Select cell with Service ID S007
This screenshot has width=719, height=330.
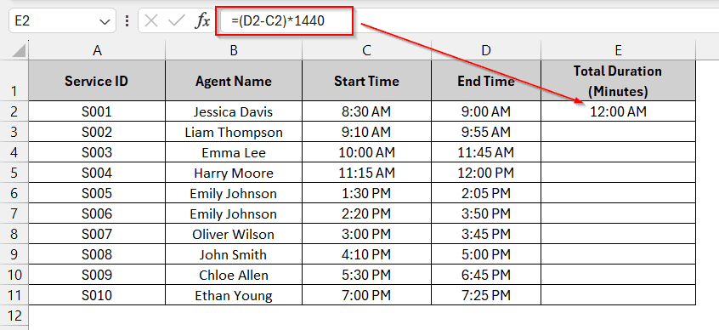click(x=97, y=234)
